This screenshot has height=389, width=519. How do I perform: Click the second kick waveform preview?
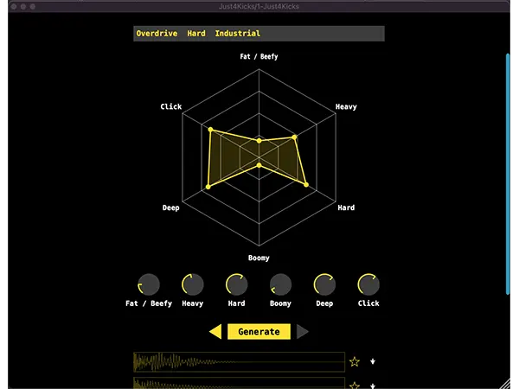pyautogui.click(x=239, y=383)
